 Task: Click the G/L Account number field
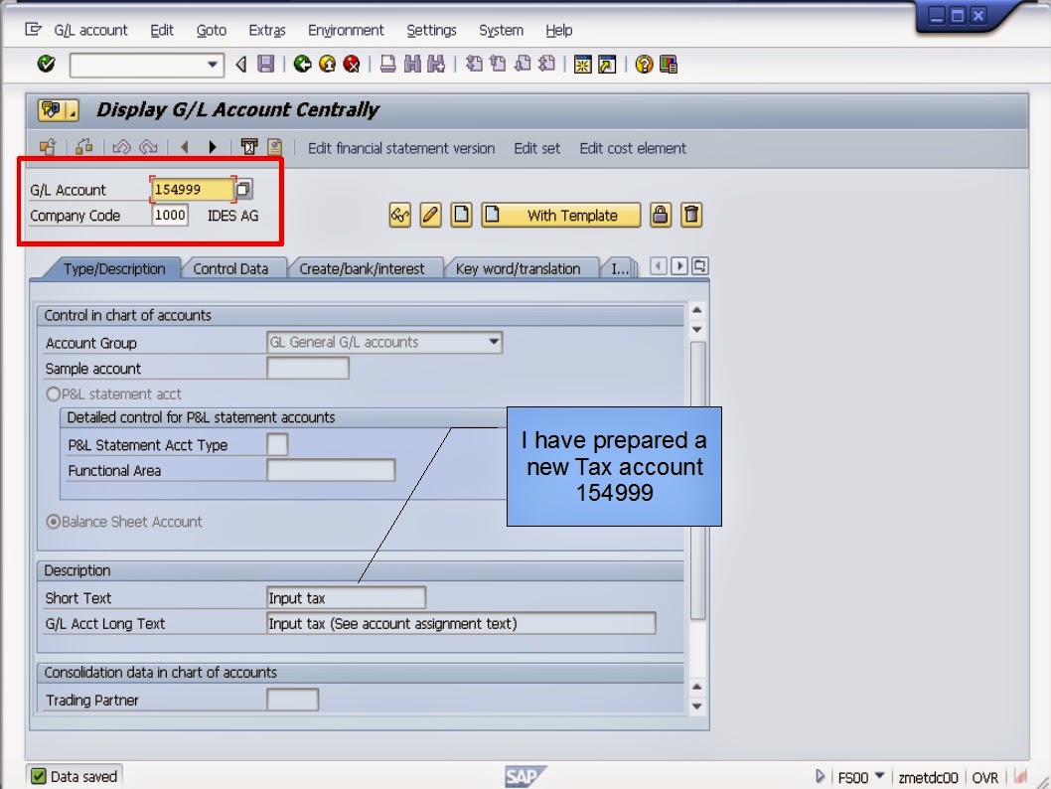pyautogui.click(x=192, y=189)
